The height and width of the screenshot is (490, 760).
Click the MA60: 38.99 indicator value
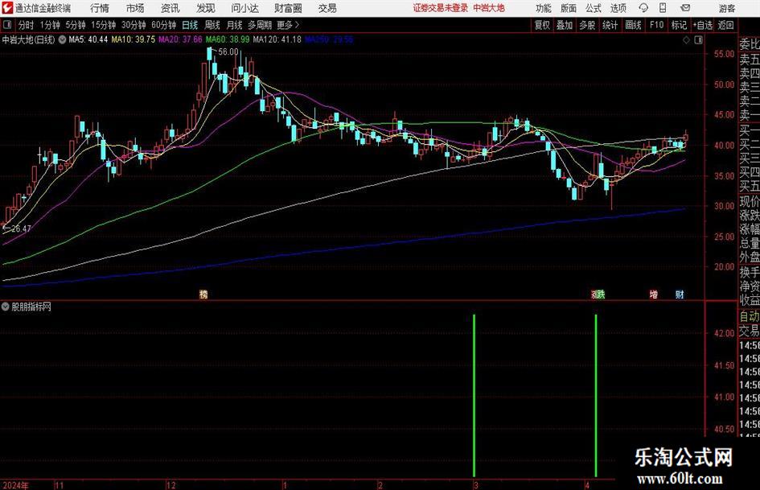228,39
